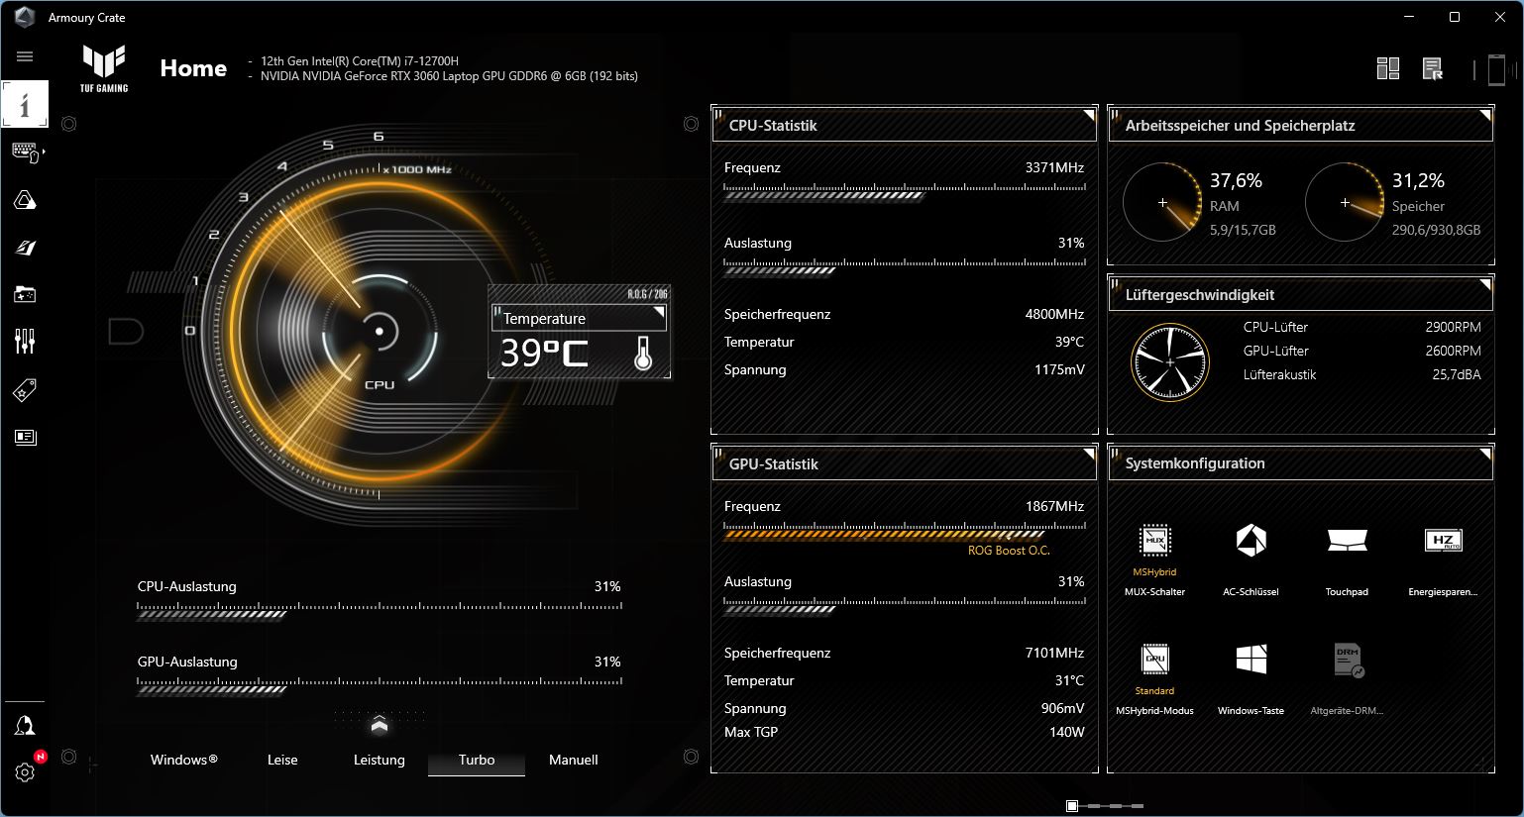Select the Home info icon in sidebar

click(x=25, y=104)
